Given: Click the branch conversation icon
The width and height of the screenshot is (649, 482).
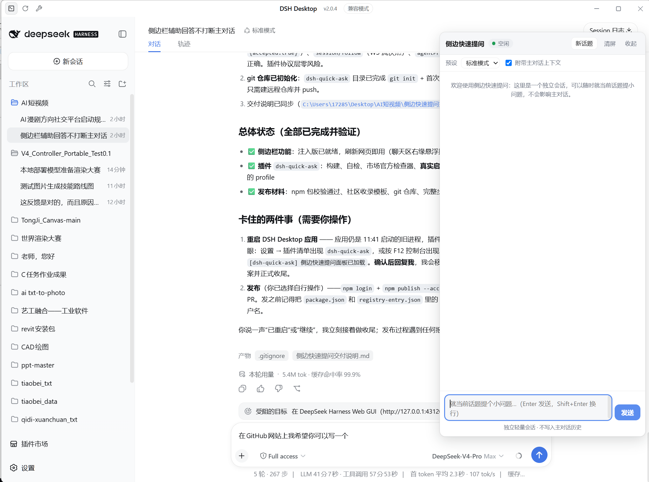Looking at the screenshot, I should coord(297,389).
